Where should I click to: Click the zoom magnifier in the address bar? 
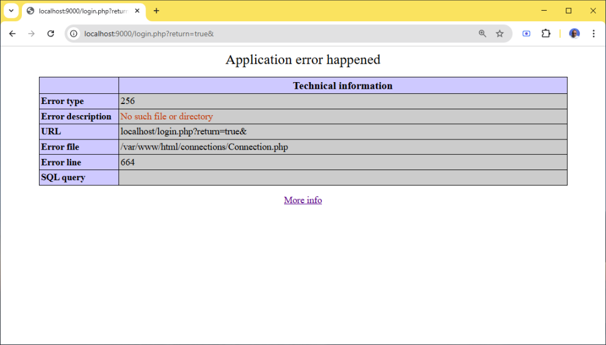click(482, 34)
